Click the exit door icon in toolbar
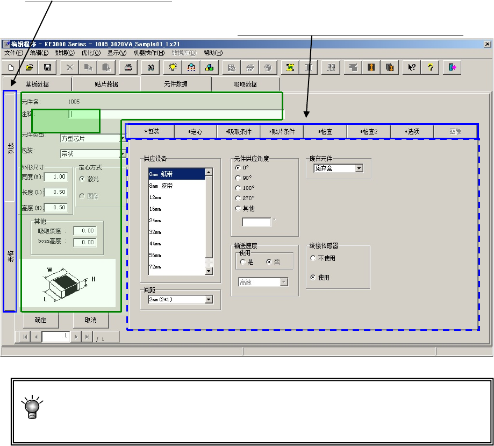Viewport: 494px width, 446px height. tap(452, 67)
